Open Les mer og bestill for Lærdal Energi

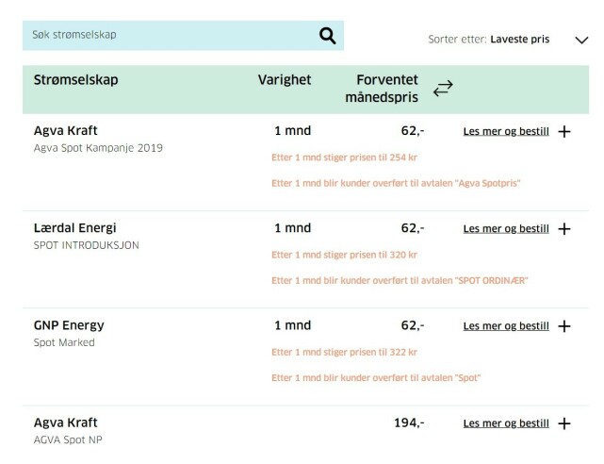[506, 229]
